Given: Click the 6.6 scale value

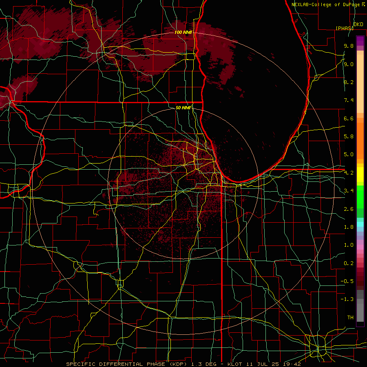Looking at the screenshot, I should (x=349, y=118).
